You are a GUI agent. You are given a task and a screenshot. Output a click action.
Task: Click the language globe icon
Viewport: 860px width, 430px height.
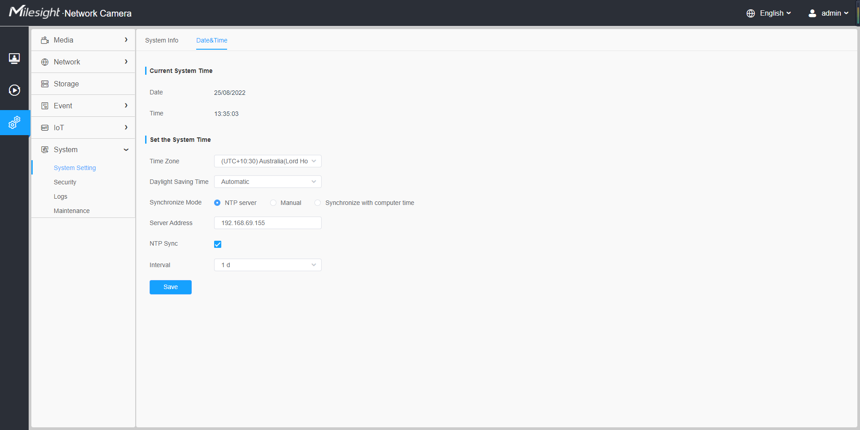point(751,13)
